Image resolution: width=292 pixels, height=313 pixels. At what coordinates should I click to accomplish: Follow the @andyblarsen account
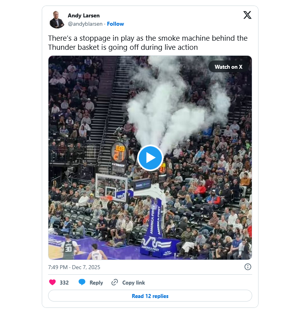[x=115, y=24]
